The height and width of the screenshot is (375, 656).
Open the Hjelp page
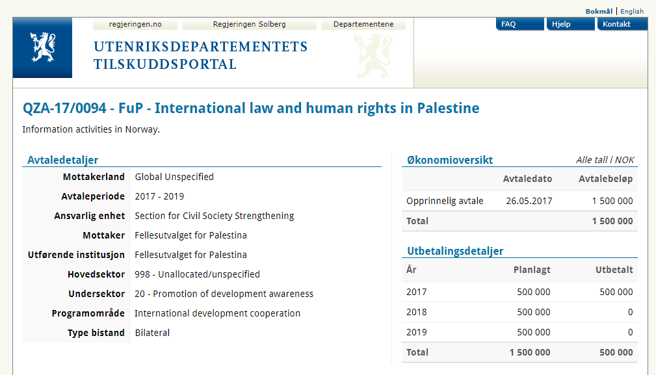pyautogui.click(x=570, y=24)
